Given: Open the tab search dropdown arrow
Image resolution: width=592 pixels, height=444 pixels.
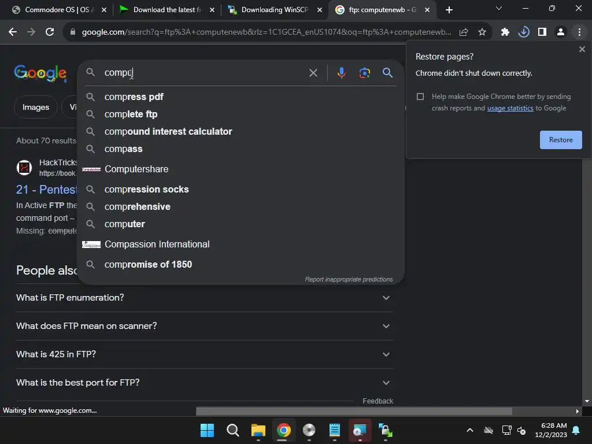Looking at the screenshot, I should click(499, 8).
